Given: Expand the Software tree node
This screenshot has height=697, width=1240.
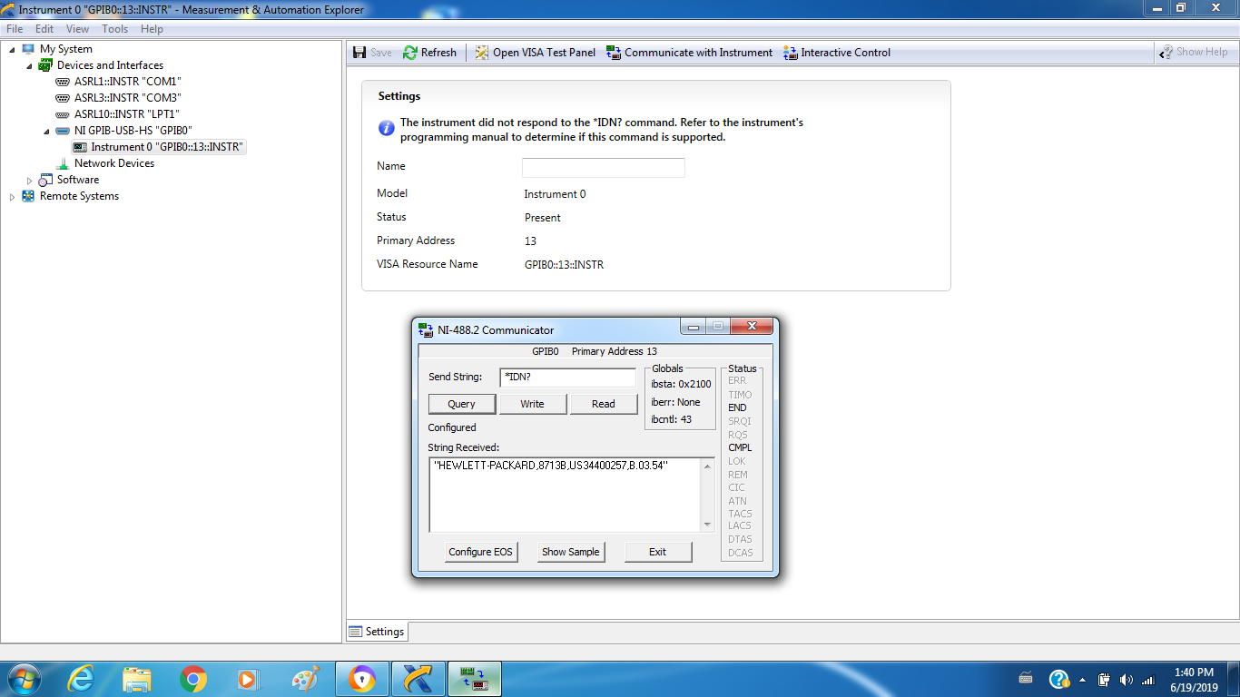Looking at the screenshot, I should (29, 180).
